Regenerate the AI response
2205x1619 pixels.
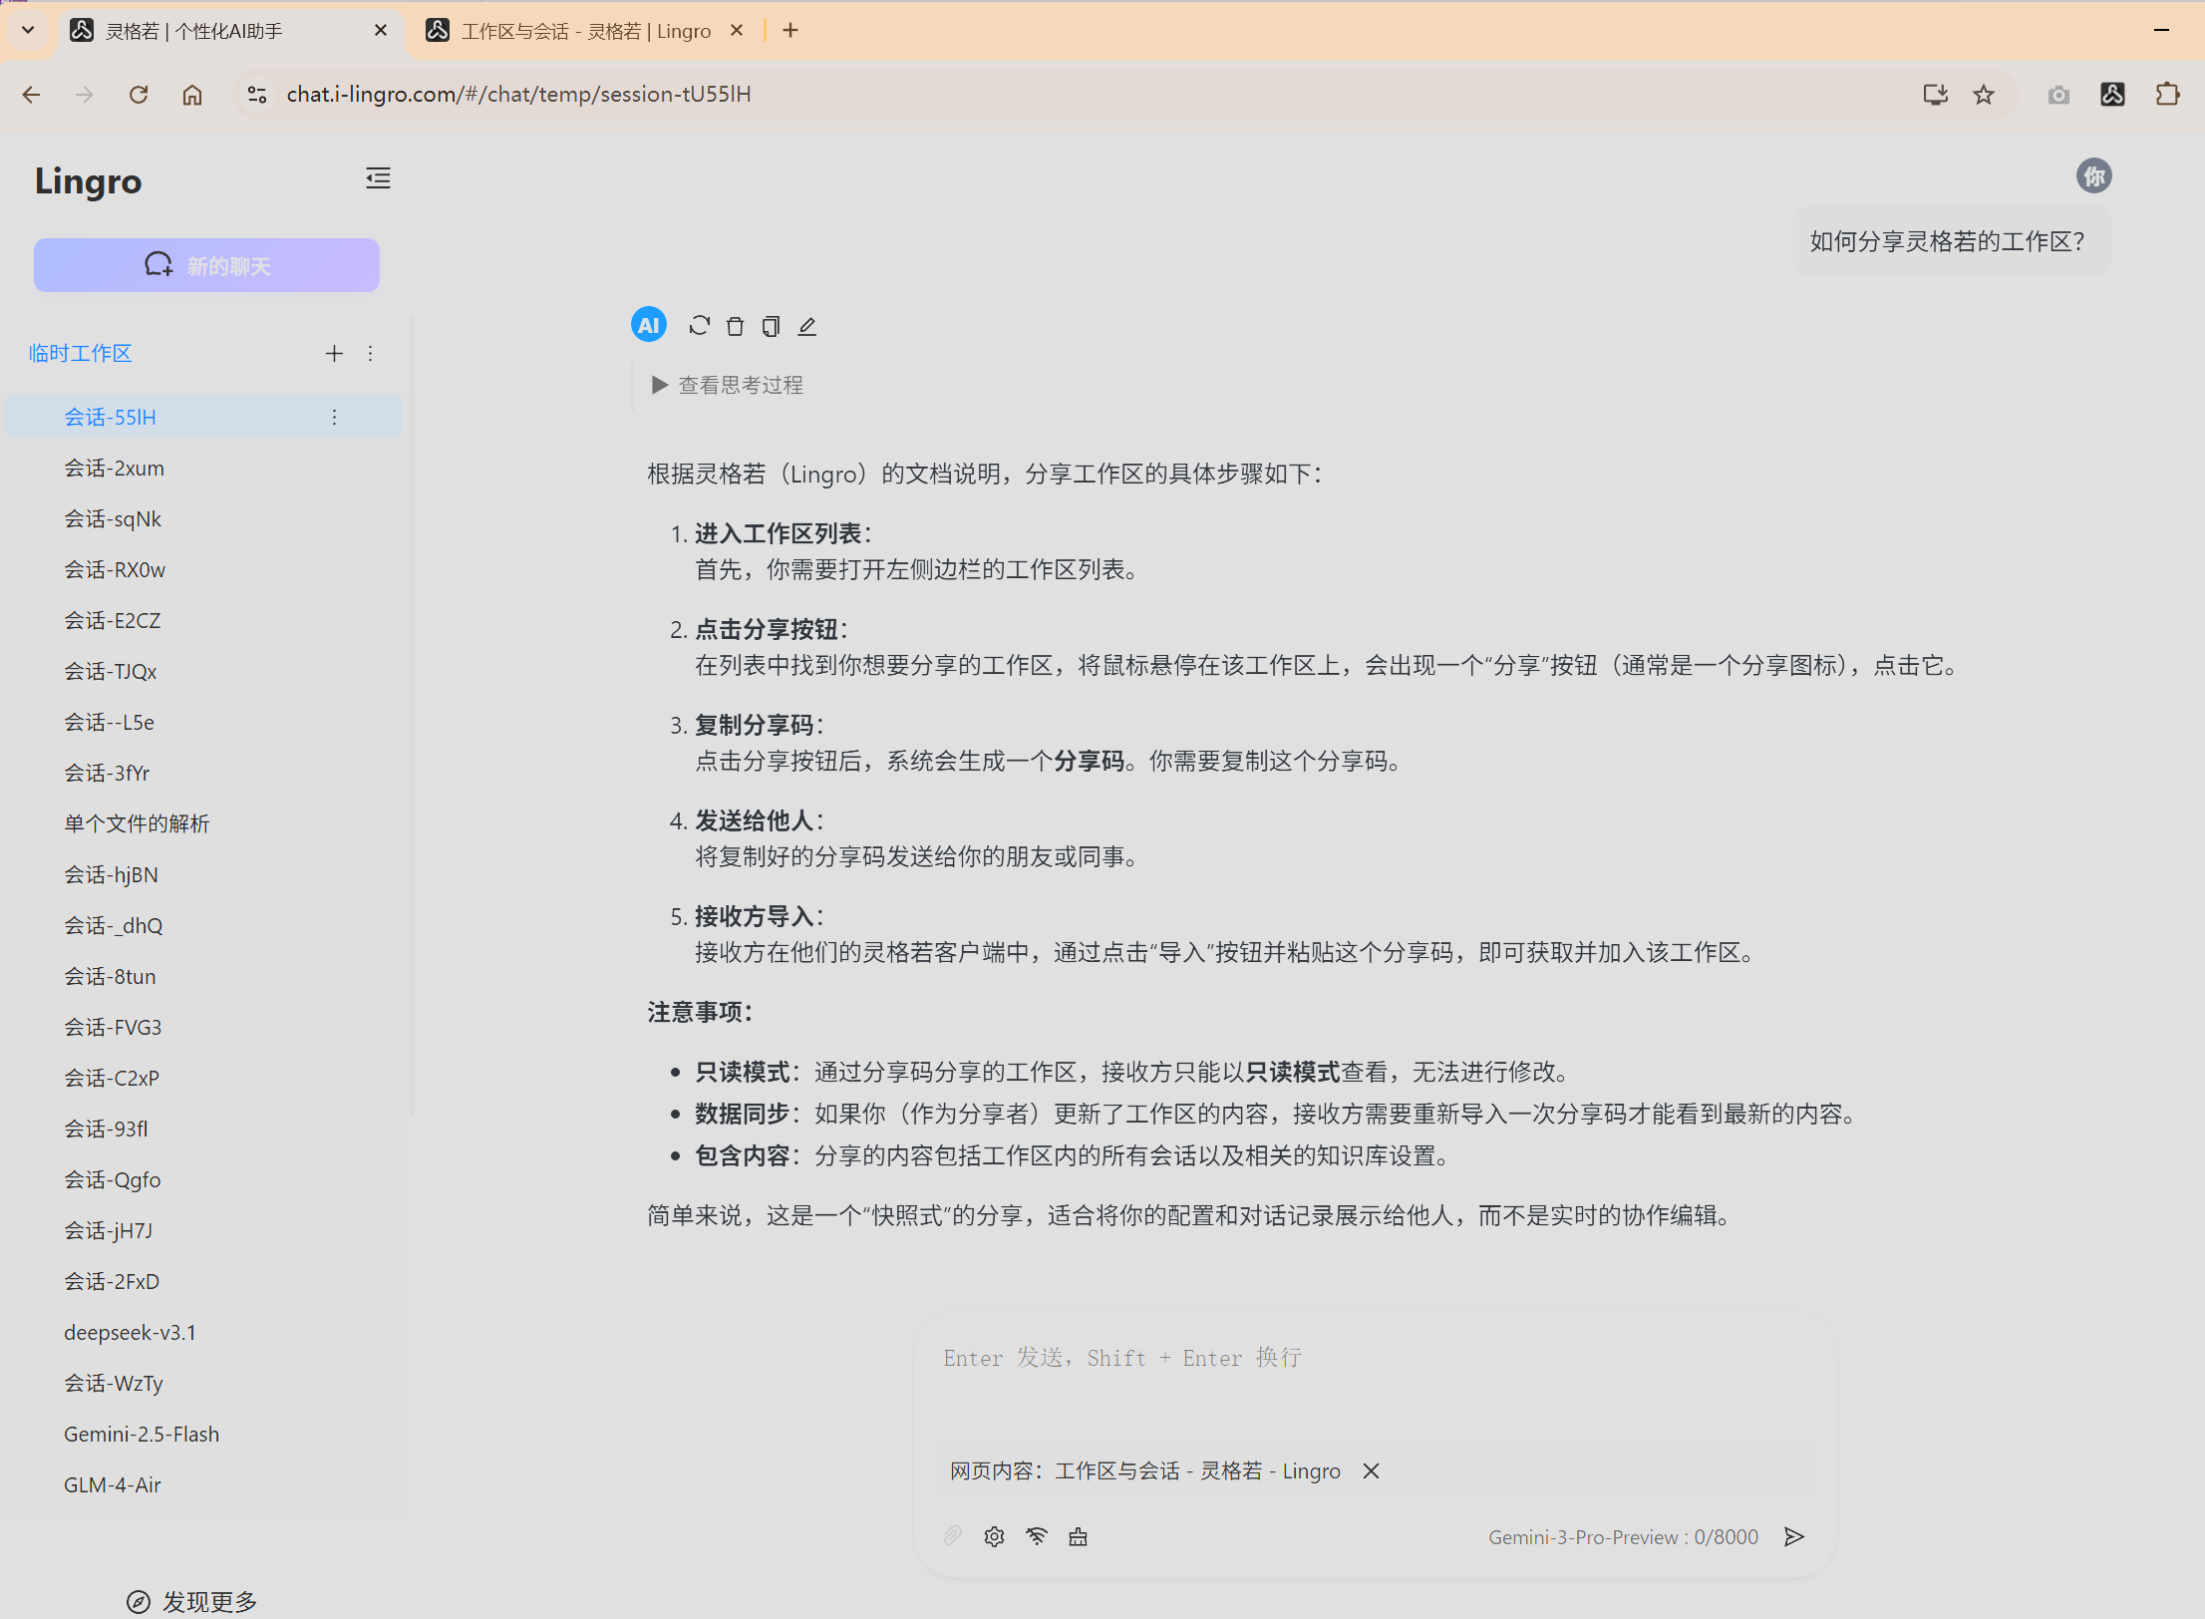(x=699, y=325)
